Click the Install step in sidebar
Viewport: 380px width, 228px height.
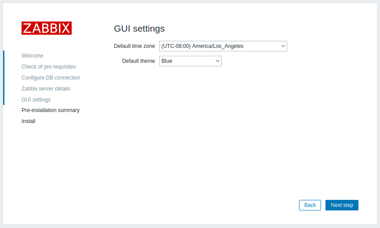click(28, 121)
